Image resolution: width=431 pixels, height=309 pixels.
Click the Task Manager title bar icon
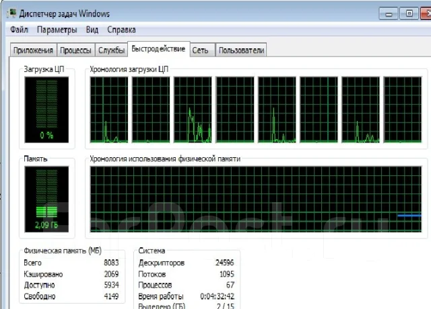[x=11, y=13]
